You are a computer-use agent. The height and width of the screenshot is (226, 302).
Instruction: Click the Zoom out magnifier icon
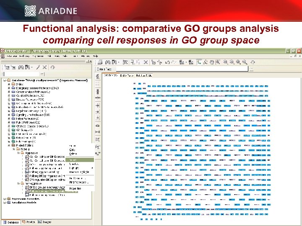click(232, 62)
